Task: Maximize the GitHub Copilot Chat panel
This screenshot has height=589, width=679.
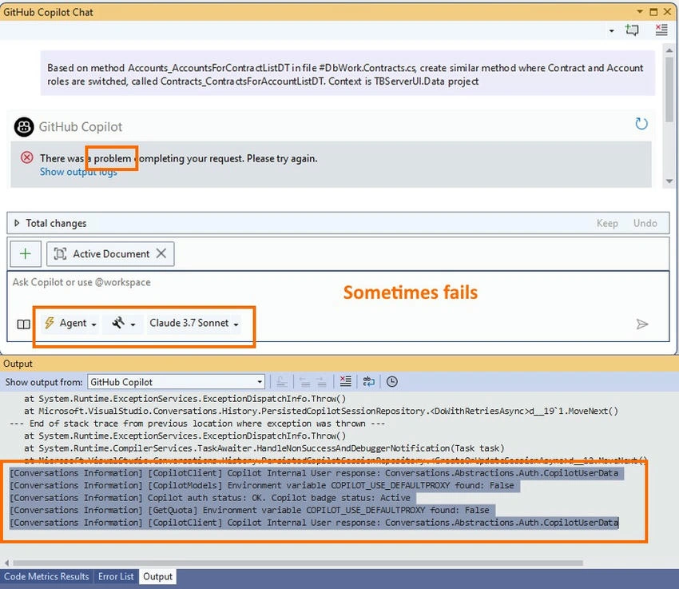Action: pyautogui.click(x=653, y=12)
